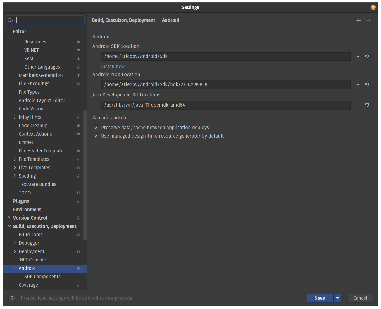
Task: Open Save button dropdown arrow
Action: tap(337, 298)
